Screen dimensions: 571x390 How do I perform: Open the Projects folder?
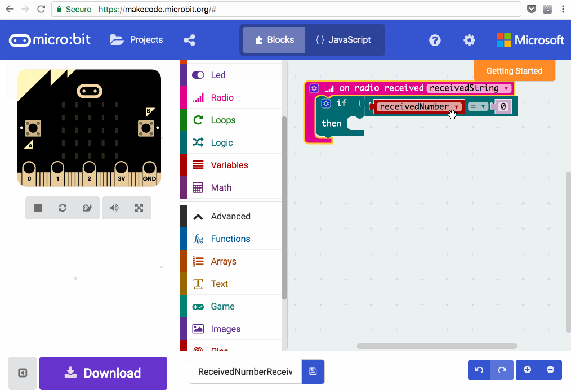[x=137, y=39]
